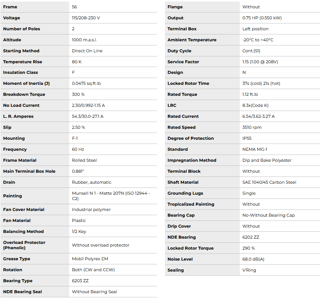Image resolution: width=320 pixels, height=300 pixels.
Task: Select the output value 0.75 HP (0.550 kW)
Action: (x=262, y=18)
